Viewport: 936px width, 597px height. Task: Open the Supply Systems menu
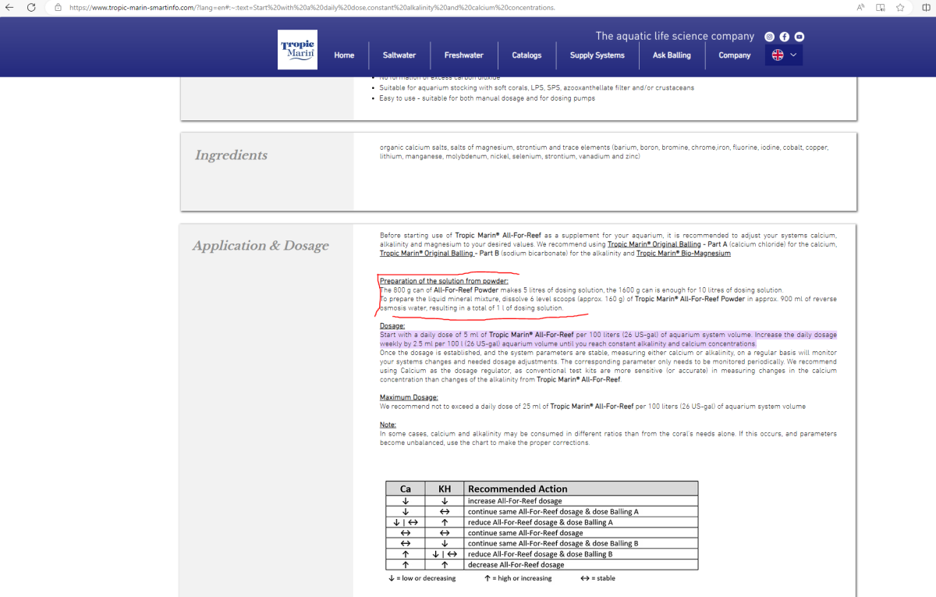coord(597,55)
